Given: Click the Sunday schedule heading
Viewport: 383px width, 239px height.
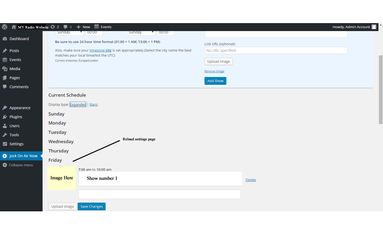Looking at the screenshot, I should 56,114.
